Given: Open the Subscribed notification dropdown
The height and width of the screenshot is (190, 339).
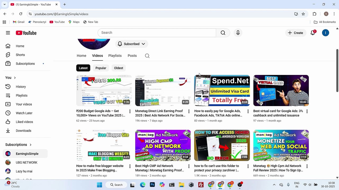Looking at the screenshot, I should click(132, 44).
